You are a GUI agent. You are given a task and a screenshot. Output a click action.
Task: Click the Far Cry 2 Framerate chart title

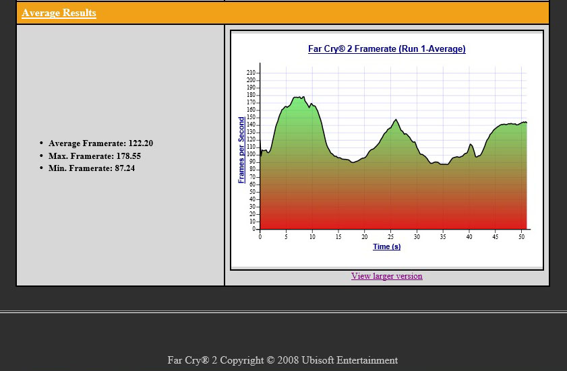386,48
